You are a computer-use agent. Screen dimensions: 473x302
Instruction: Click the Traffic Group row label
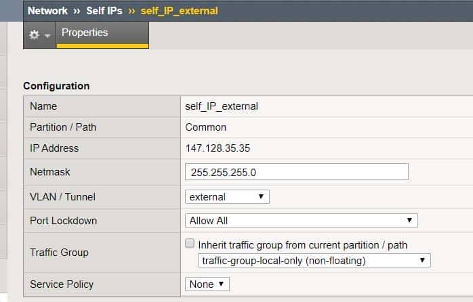[x=59, y=253]
